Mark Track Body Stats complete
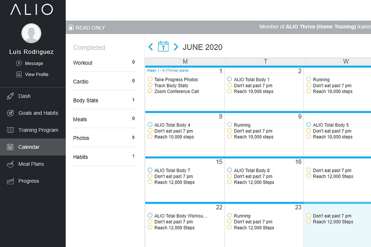Screen dimensions: 371x247 pyautogui.click(x=150, y=85)
